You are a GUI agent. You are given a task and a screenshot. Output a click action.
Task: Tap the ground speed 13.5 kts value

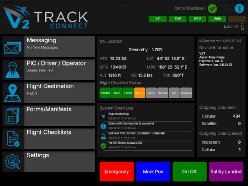[145, 75]
